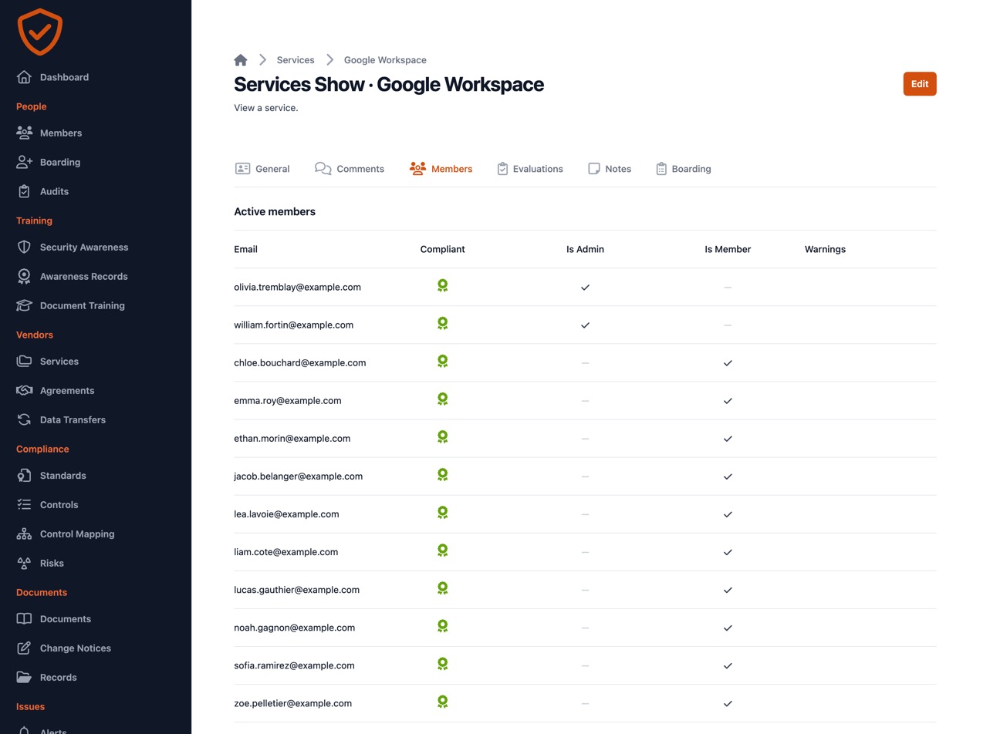The height and width of the screenshot is (734, 990).
Task: Click the Controls checklist icon
Action: 25,505
